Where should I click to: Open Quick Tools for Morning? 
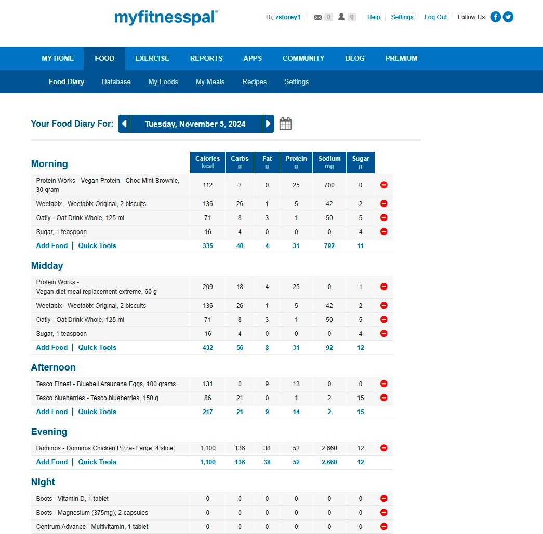pos(97,245)
